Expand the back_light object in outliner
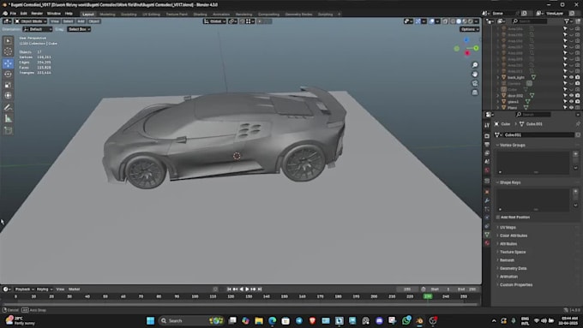This screenshot has height=328, width=583. click(x=498, y=77)
